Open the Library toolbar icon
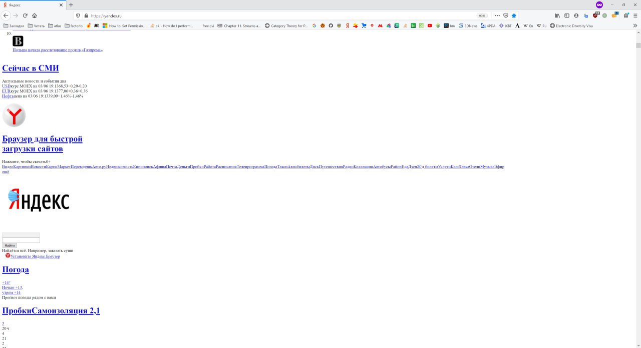 click(x=557, y=15)
